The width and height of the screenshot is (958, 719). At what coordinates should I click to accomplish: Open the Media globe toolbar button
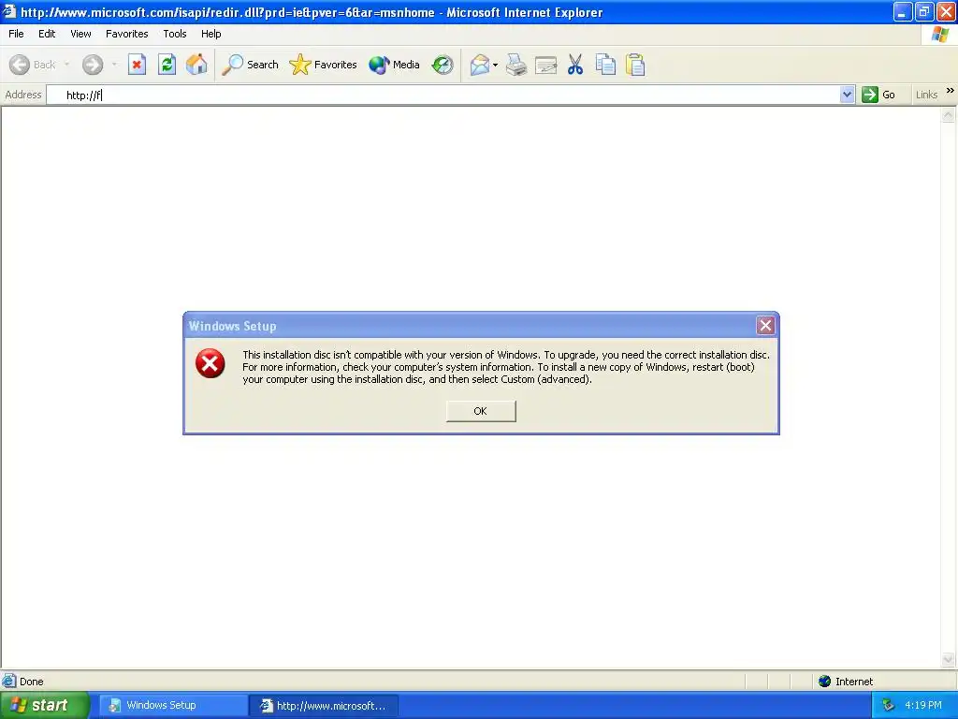[x=394, y=65]
